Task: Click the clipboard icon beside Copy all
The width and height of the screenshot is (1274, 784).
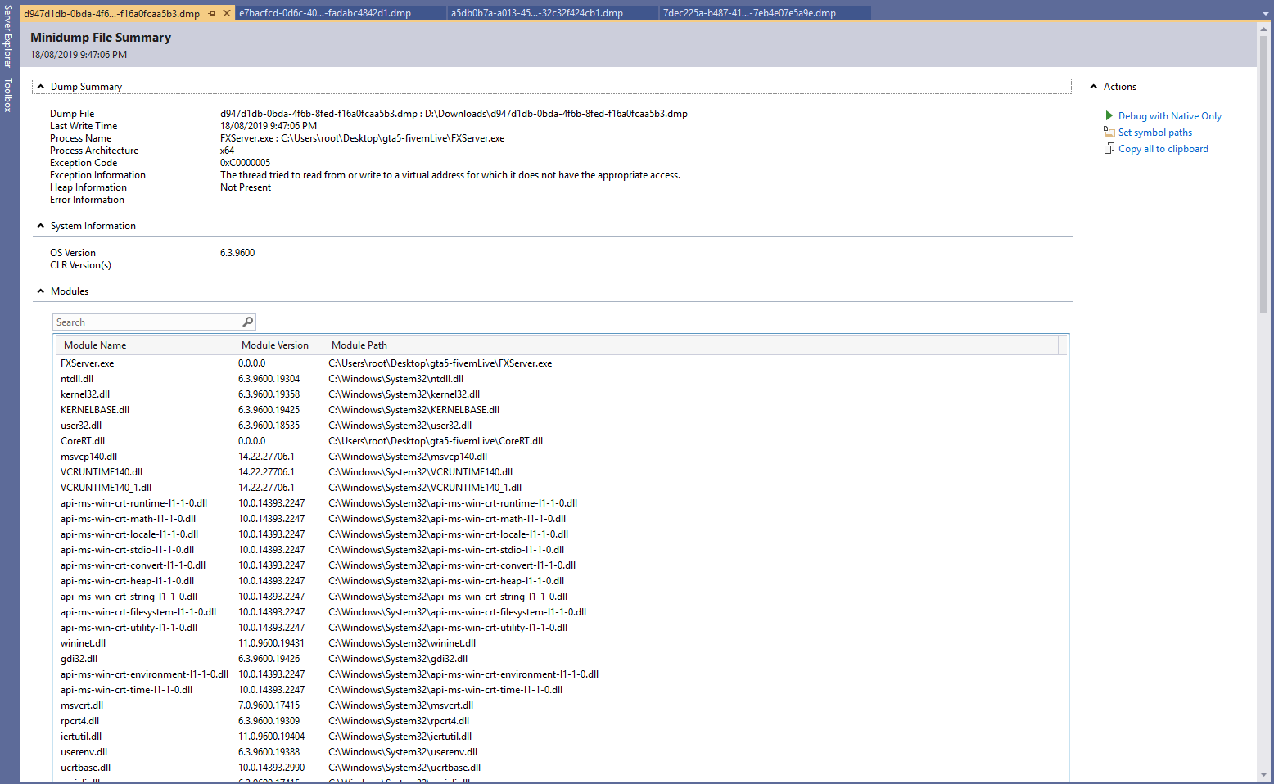Action: 1109,148
